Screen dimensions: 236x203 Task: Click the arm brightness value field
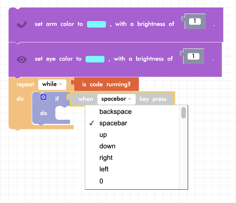point(195,22)
